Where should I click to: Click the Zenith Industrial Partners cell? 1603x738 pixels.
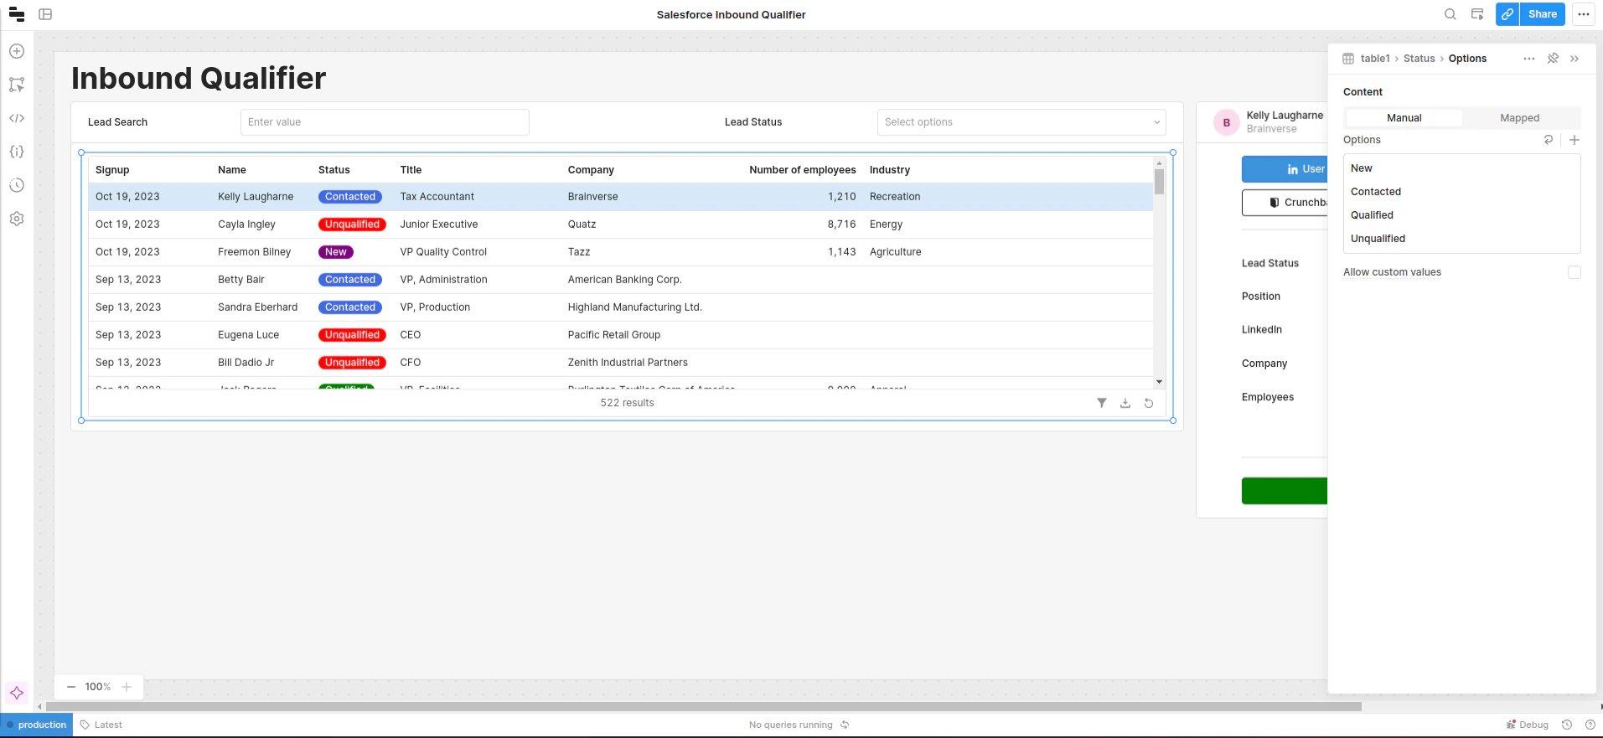pos(628,363)
